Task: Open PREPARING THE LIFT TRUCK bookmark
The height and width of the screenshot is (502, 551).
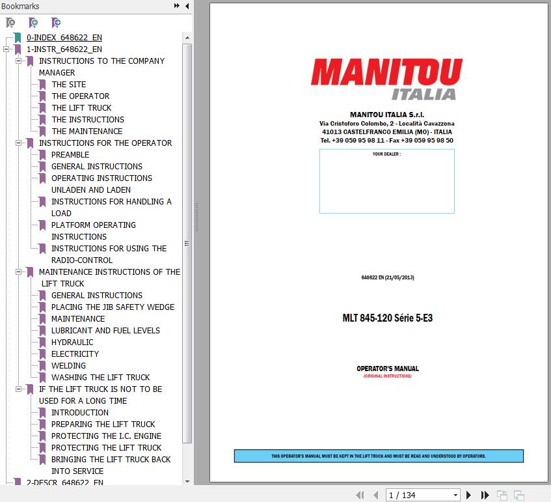Action: pos(103,425)
